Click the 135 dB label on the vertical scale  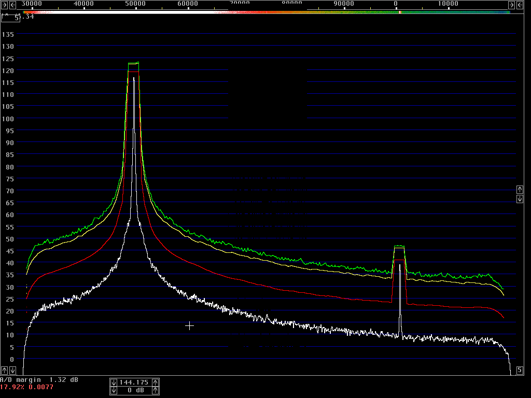(x=8, y=35)
